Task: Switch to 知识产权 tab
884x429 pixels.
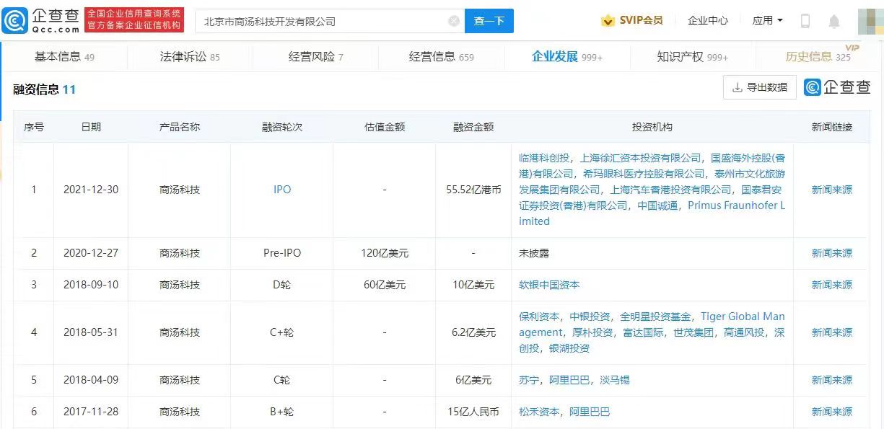Action: (693, 57)
